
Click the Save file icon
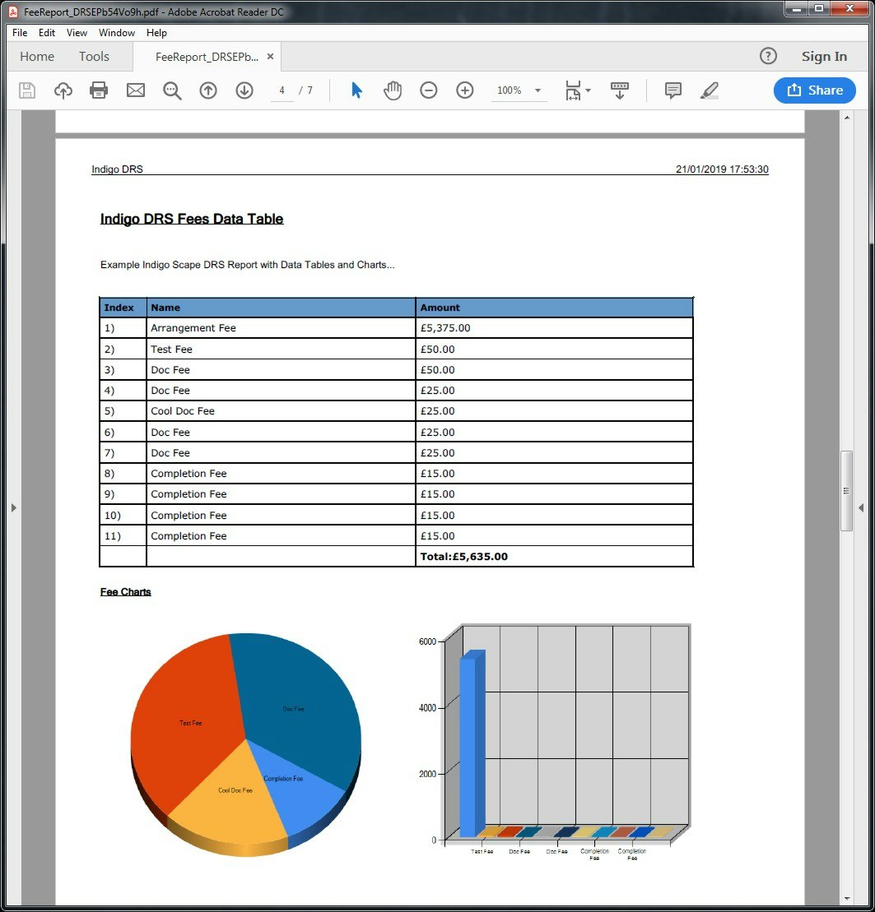click(26, 90)
